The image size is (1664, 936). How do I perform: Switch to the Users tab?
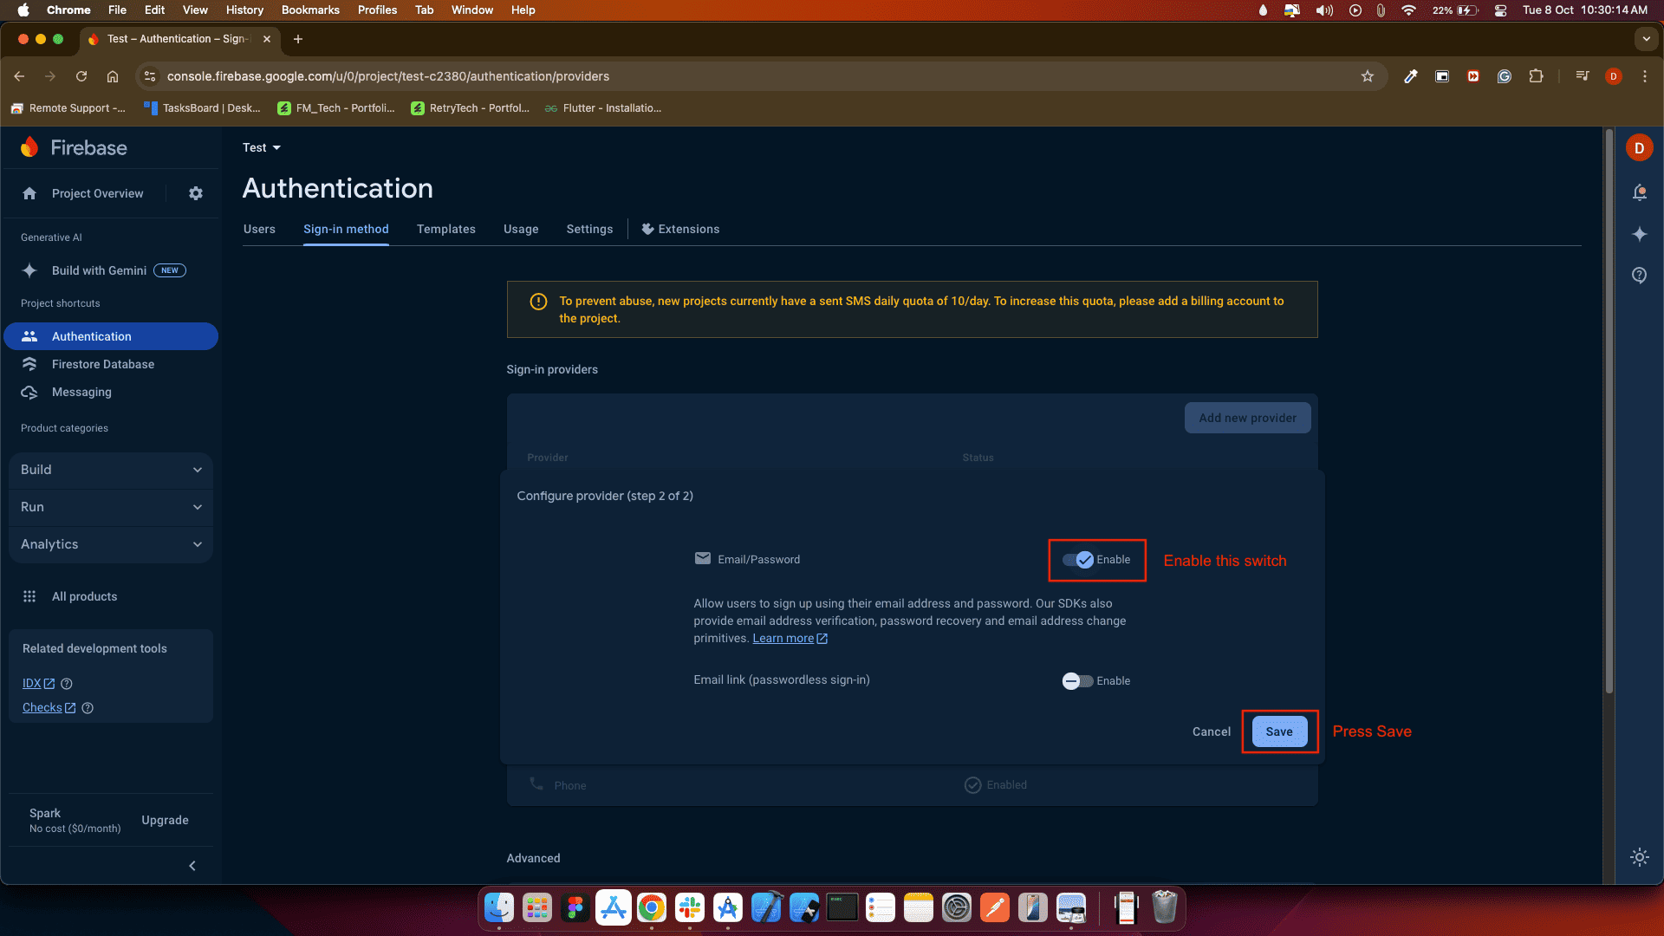(x=259, y=229)
